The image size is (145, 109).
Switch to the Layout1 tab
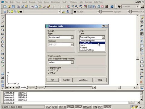31,88
